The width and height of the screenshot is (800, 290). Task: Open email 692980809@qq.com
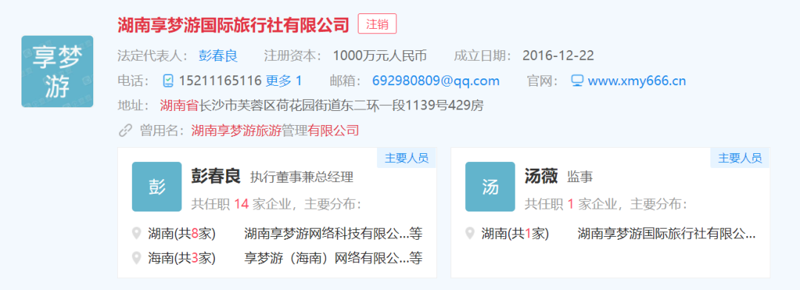point(436,81)
